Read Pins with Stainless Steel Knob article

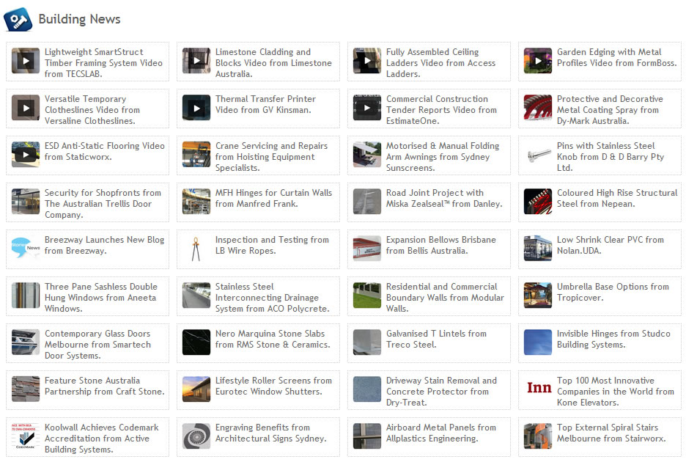(611, 157)
